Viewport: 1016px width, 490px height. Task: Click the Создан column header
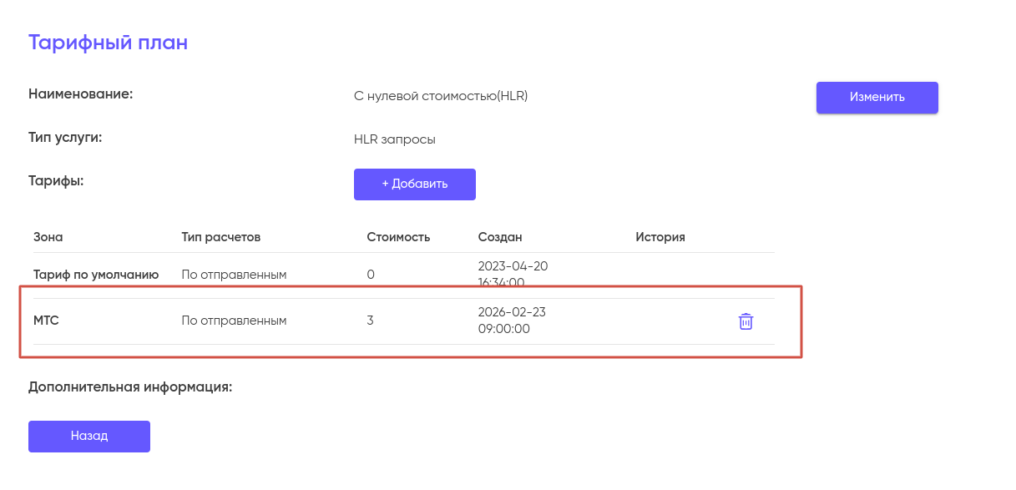click(500, 237)
